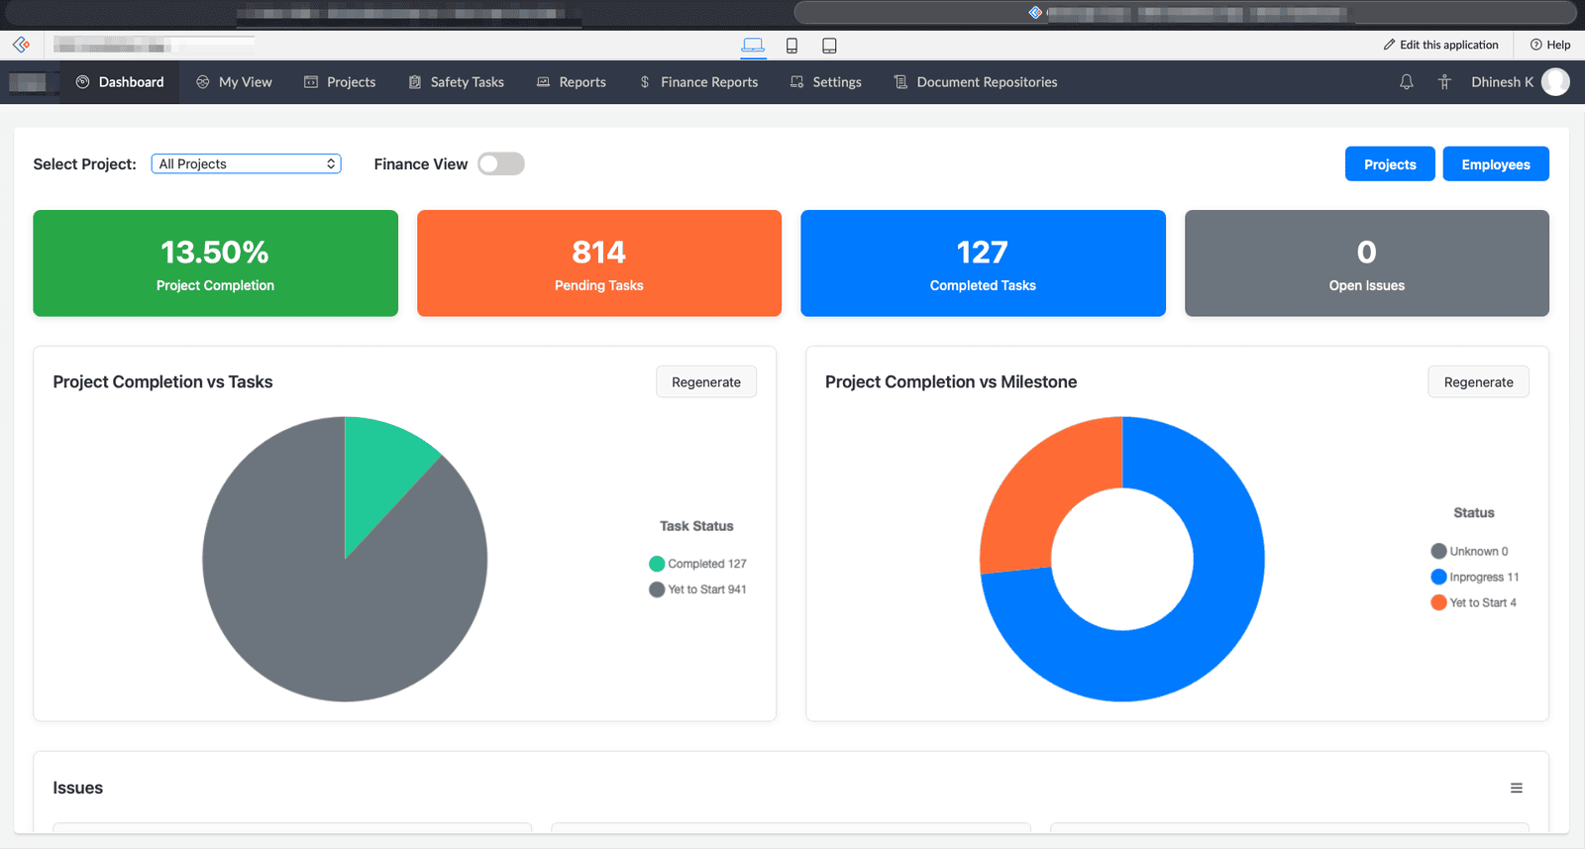Click the Dhinesh K profile avatar

(x=1555, y=82)
